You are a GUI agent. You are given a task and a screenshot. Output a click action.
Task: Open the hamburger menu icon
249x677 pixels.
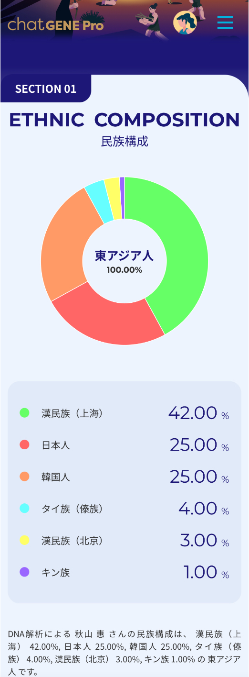tap(225, 22)
